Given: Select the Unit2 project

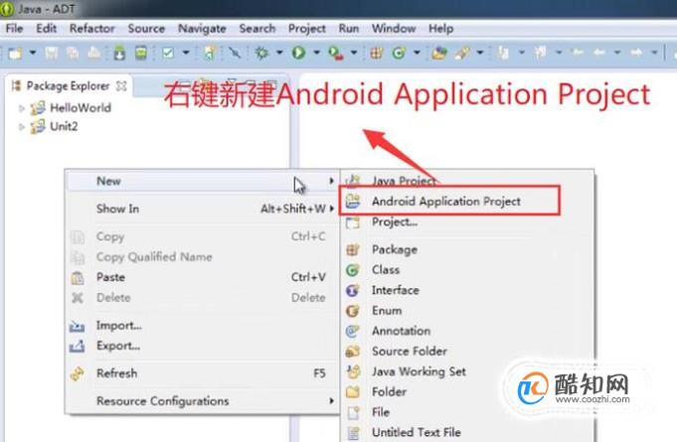Looking at the screenshot, I should coord(64,126).
